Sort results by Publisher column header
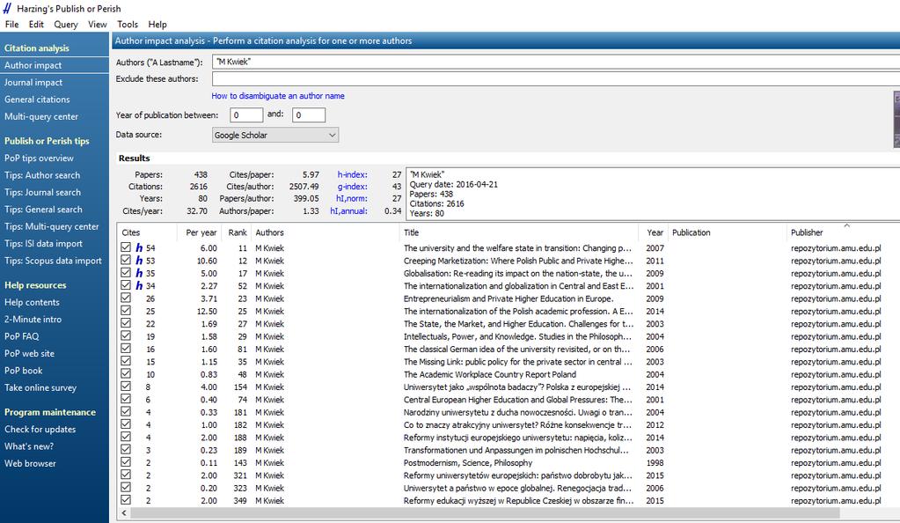900x523 pixels. tap(844, 232)
